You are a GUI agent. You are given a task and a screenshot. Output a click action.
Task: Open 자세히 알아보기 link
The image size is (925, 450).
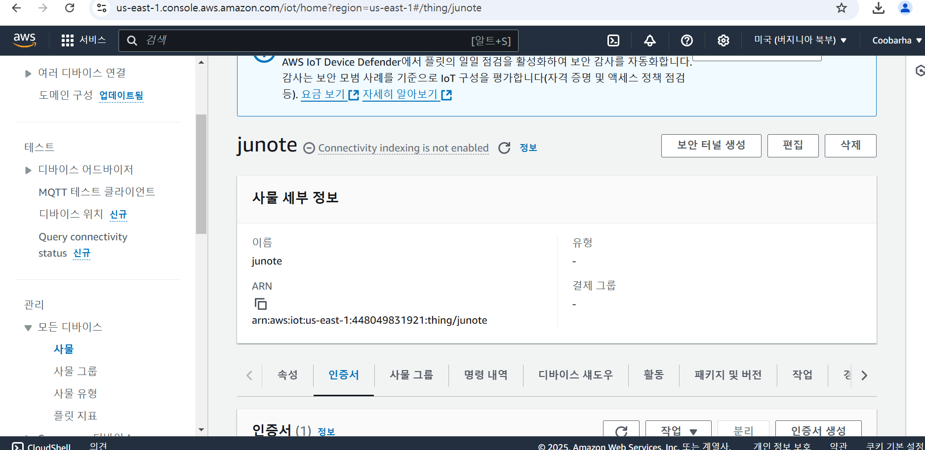click(407, 94)
